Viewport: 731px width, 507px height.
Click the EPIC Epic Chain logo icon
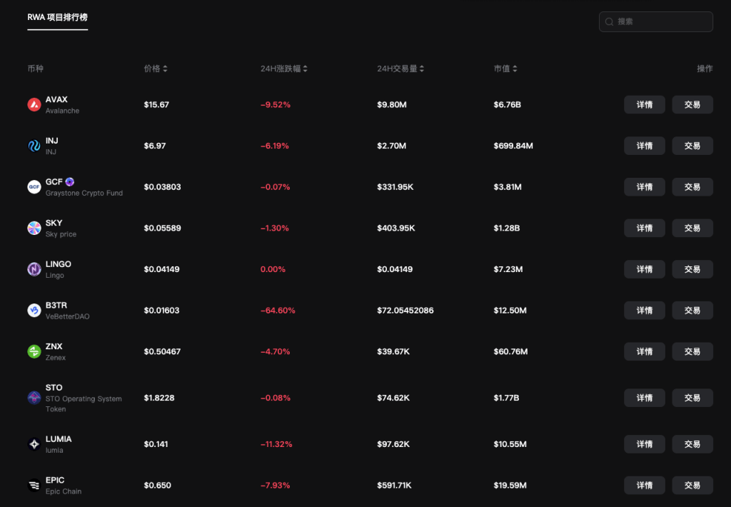coord(34,486)
